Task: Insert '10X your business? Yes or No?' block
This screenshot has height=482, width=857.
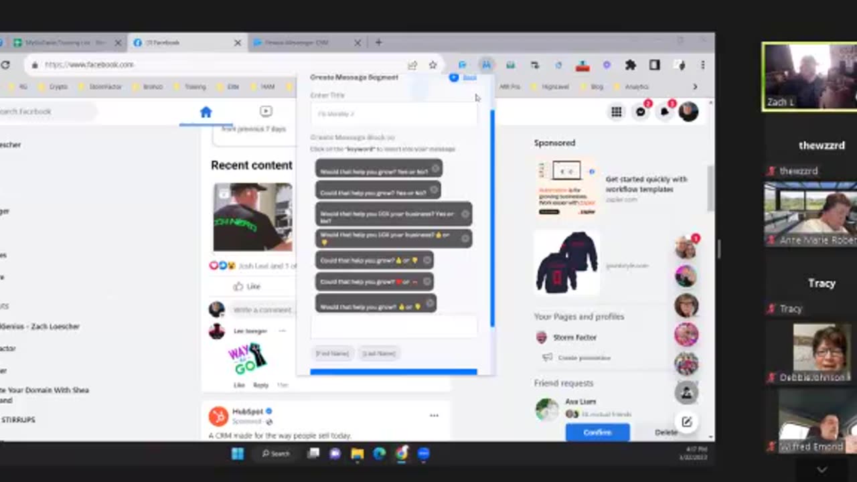Action: 388,214
